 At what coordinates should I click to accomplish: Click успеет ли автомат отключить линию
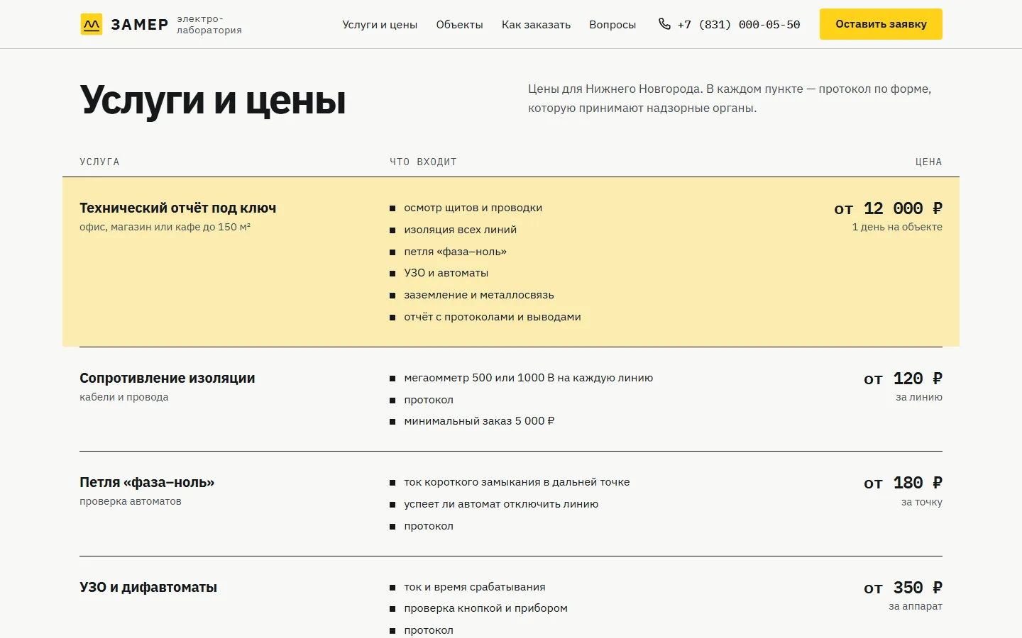(501, 504)
